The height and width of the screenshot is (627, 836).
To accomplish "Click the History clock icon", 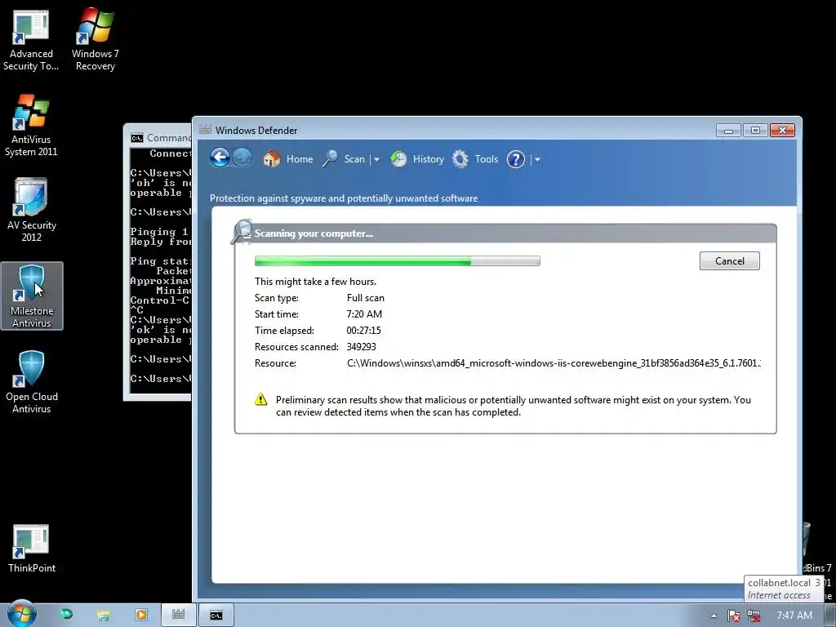I will (x=398, y=159).
